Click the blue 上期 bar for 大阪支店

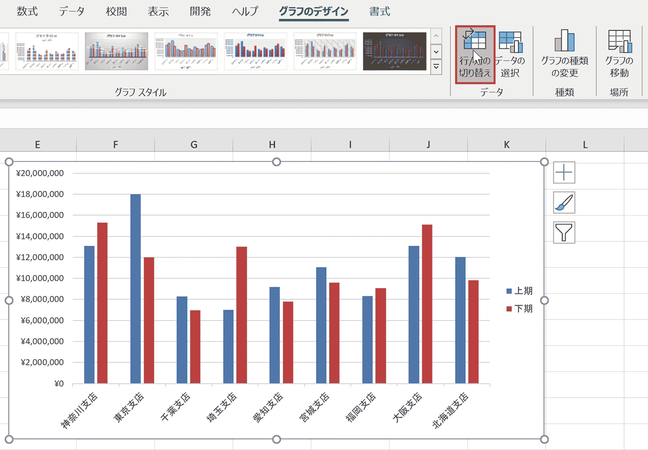pos(414,315)
